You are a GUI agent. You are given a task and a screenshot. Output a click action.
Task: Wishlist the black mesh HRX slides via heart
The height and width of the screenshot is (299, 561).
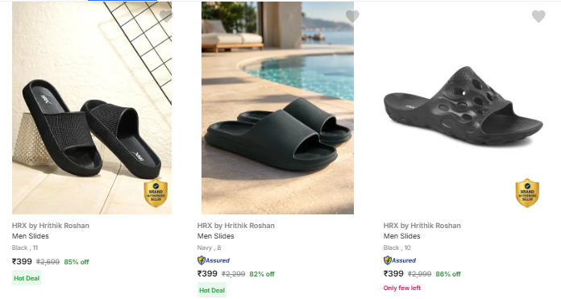[166, 16]
